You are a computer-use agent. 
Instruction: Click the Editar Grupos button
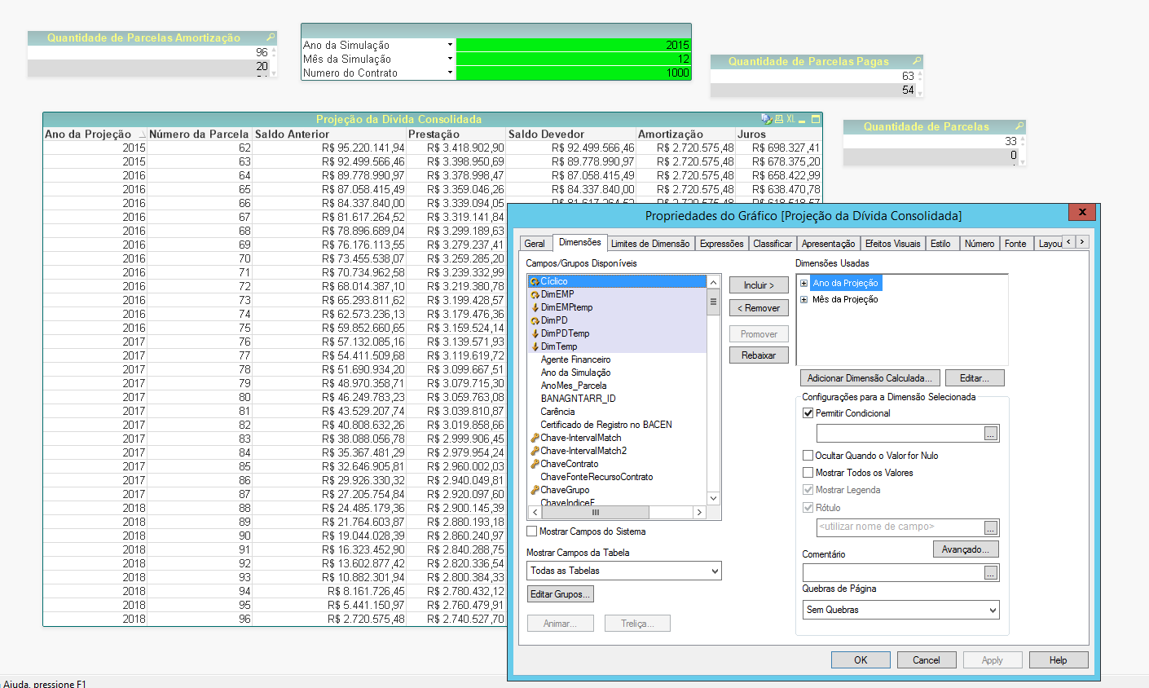point(561,594)
